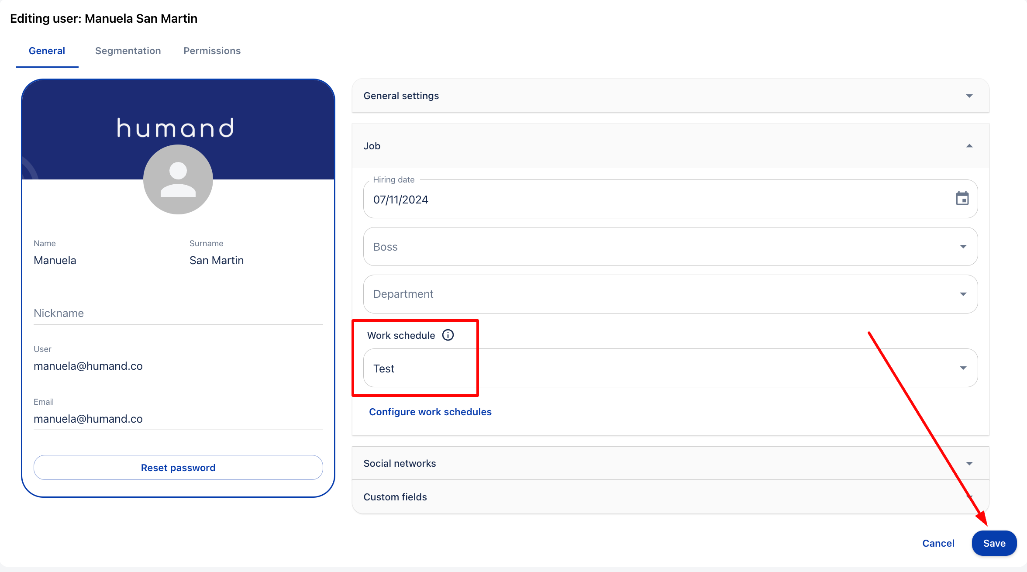Click the user avatar placeholder image

click(x=178, y=179)
